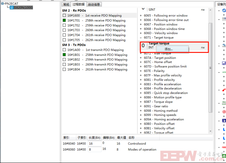Check 16#1B03 260th transmit PDO Mapping

[x=64, y=64]
